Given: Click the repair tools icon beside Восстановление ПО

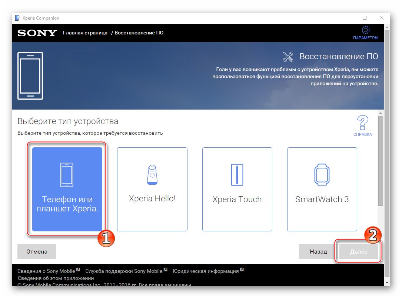Looking at the screenshot, I should pos(287,57).
